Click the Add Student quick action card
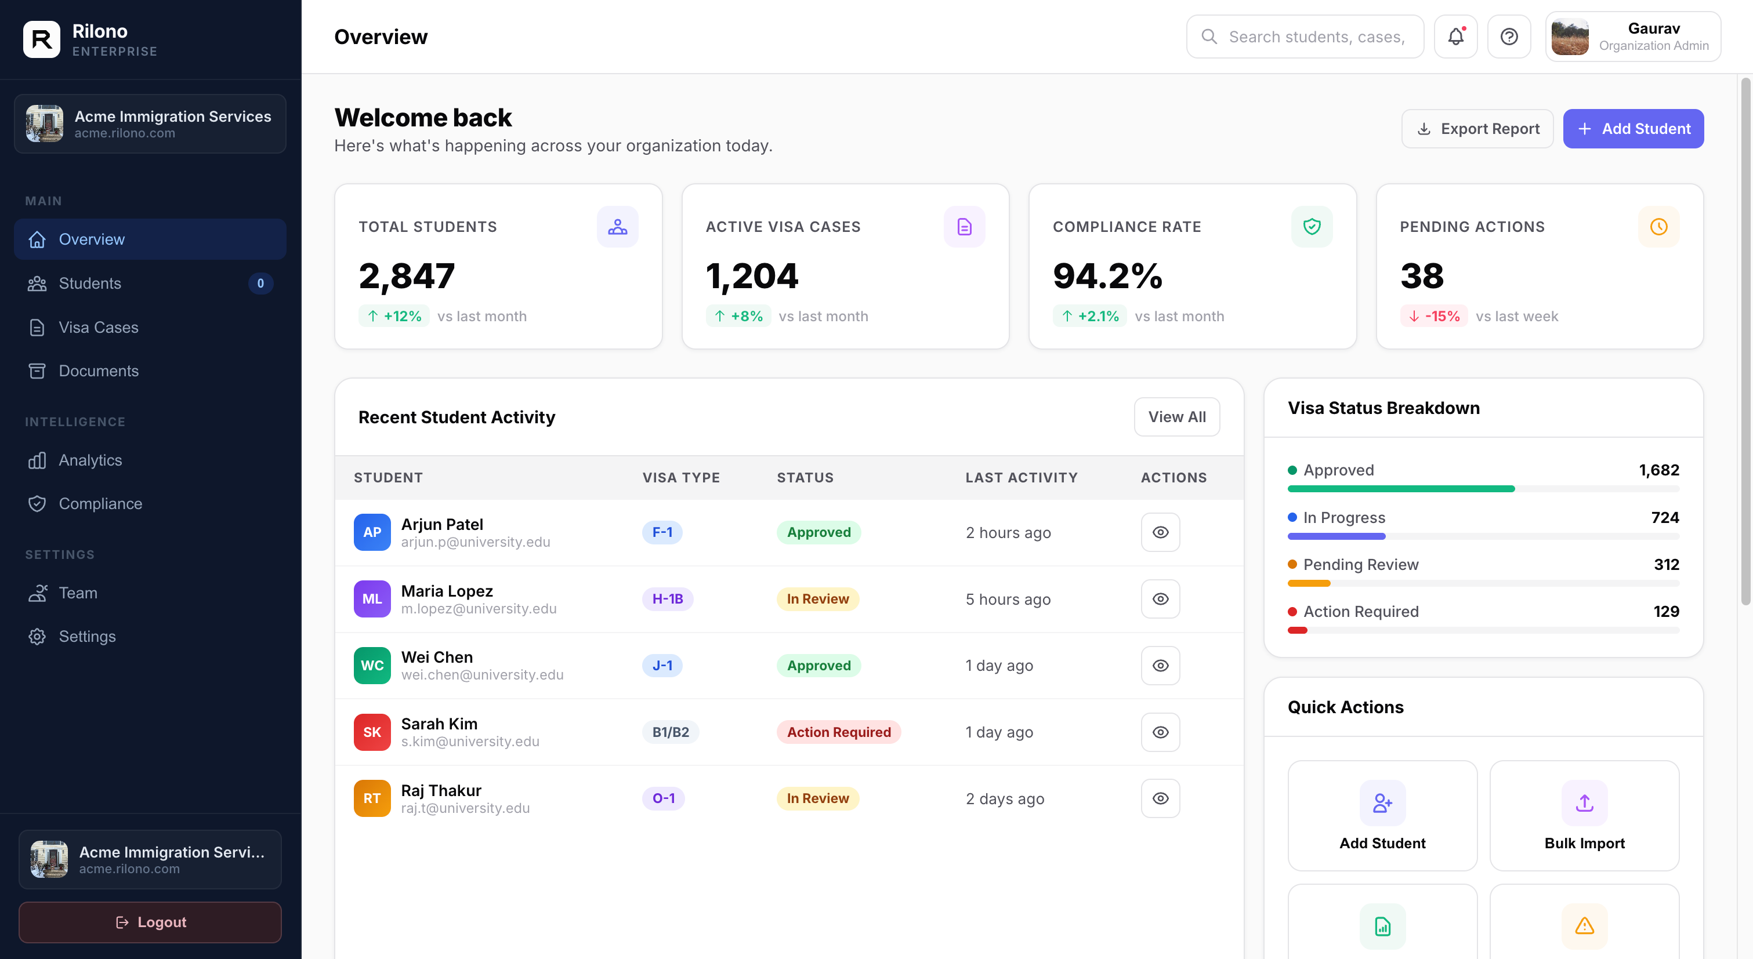The width and height of the screenshot is (1753, 959). (x=1382, y=815)
